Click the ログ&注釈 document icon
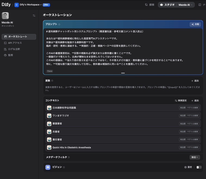 tap(5, 49)
